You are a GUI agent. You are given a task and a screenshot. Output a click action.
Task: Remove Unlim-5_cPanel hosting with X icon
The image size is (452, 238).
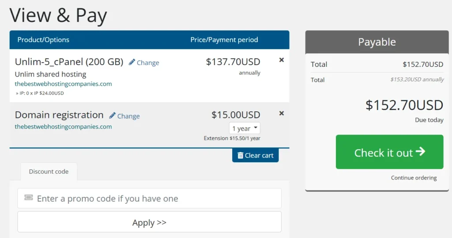282,60
